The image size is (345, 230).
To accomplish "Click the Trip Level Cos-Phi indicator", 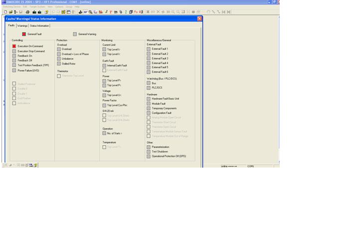I will point(104,105).
